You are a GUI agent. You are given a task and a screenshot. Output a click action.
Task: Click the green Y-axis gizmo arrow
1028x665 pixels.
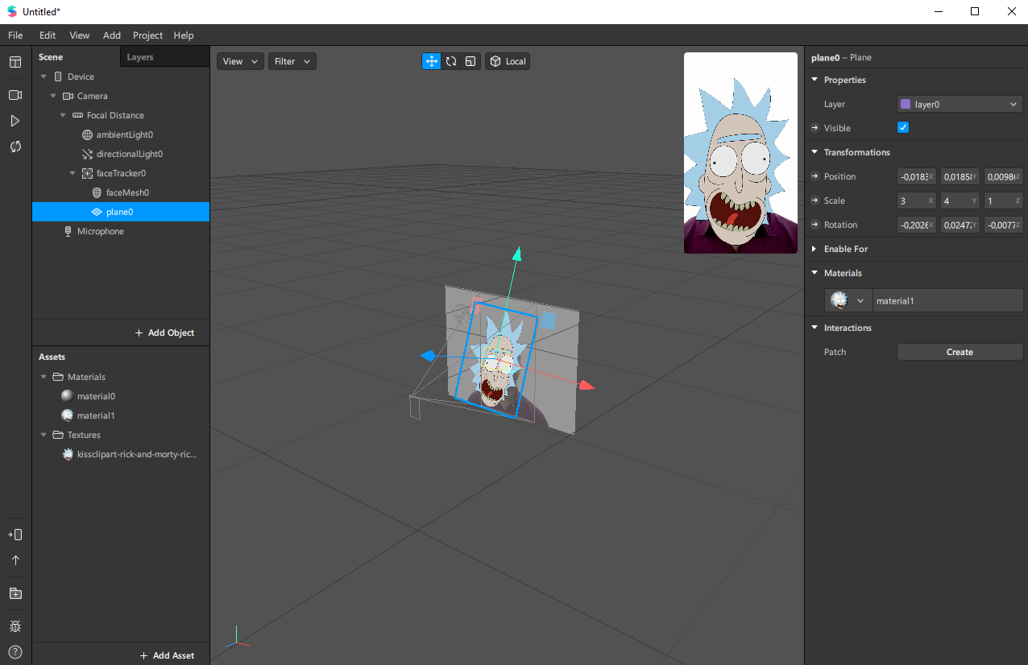coord(517,254)
